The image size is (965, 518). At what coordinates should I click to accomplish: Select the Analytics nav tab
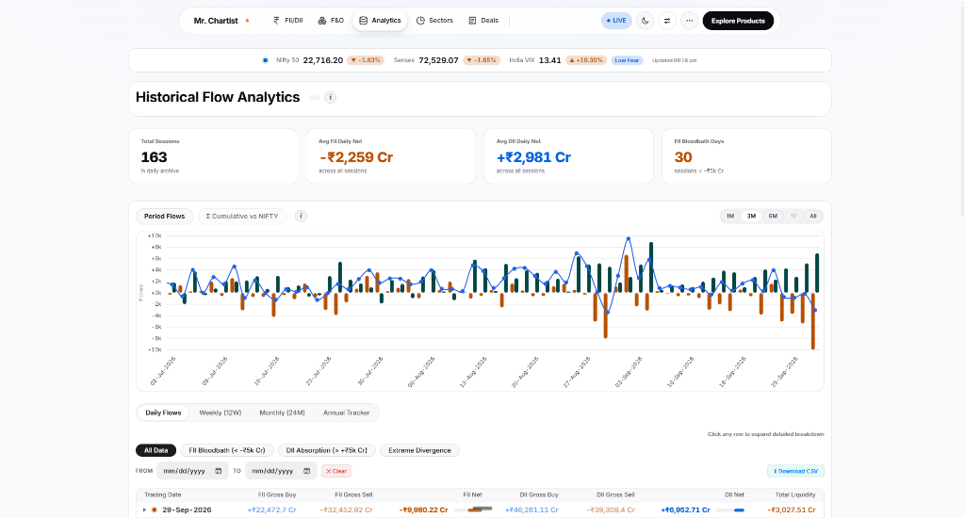[x=380, y=21]
